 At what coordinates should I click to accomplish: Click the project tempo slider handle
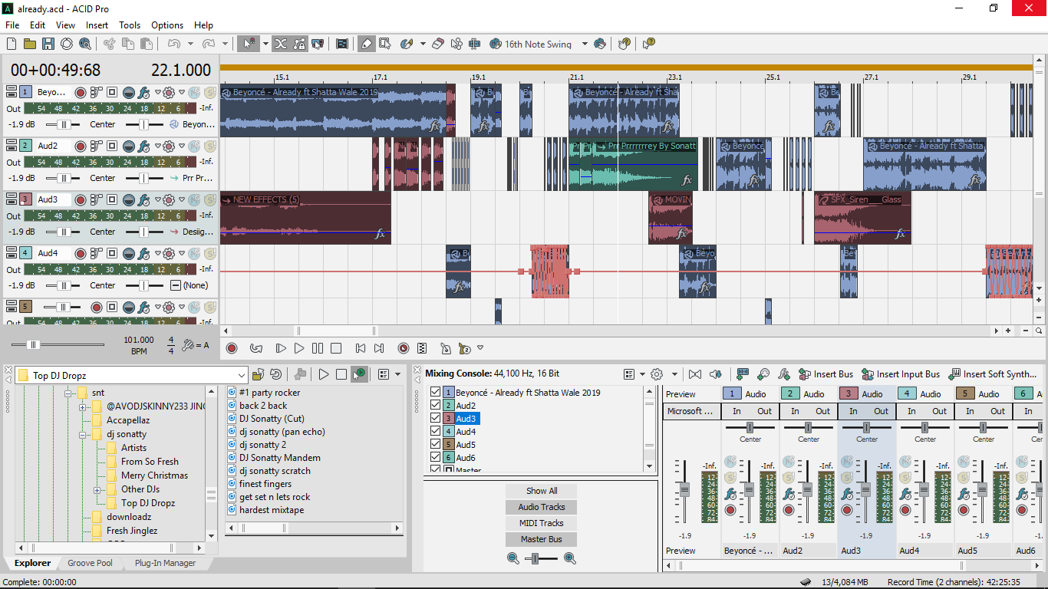click(33, 345)
